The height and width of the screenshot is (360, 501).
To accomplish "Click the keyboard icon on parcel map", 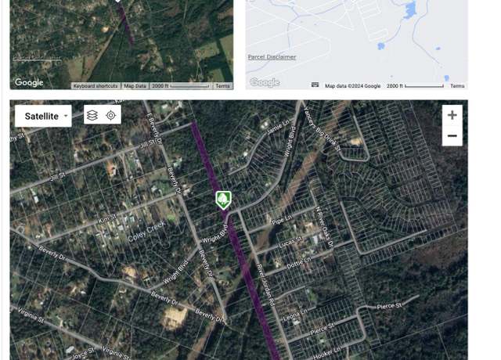I will click(315, 85).
